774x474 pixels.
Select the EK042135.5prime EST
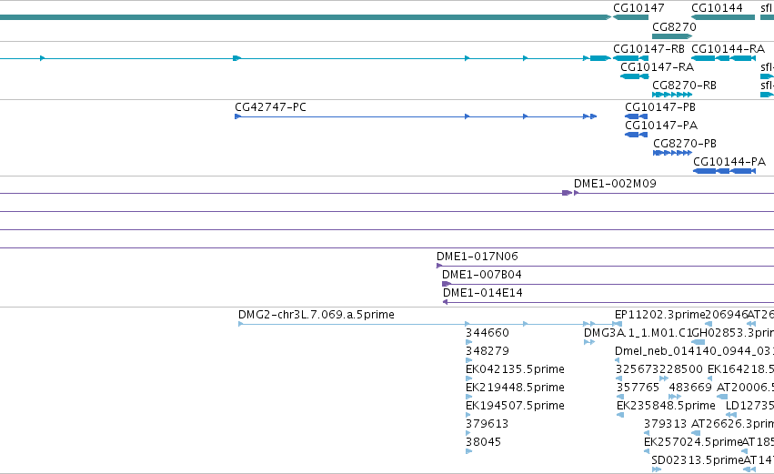pos(515,369)
